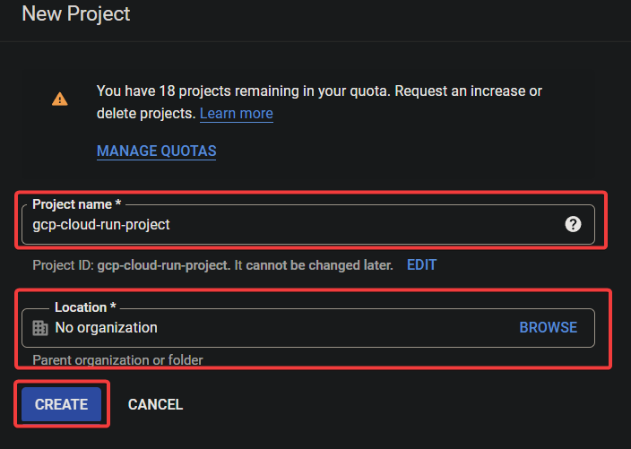Click EDIT next to the Project ID
The height and width of the screenshot is (449, 631).
421,264
